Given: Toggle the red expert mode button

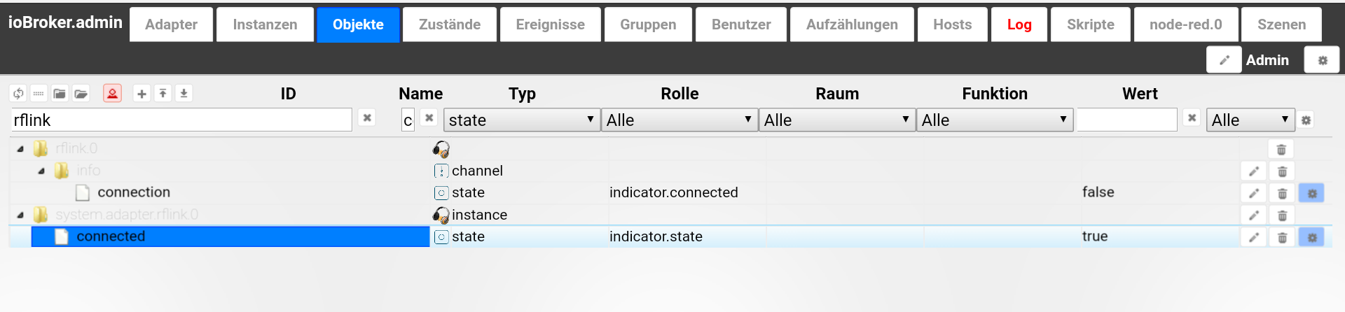Looking at the screenshot, I should [112, 93].
